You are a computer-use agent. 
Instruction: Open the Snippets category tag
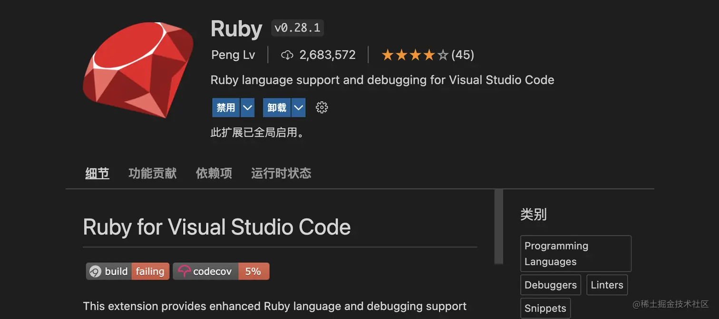(x=545, y=309)
